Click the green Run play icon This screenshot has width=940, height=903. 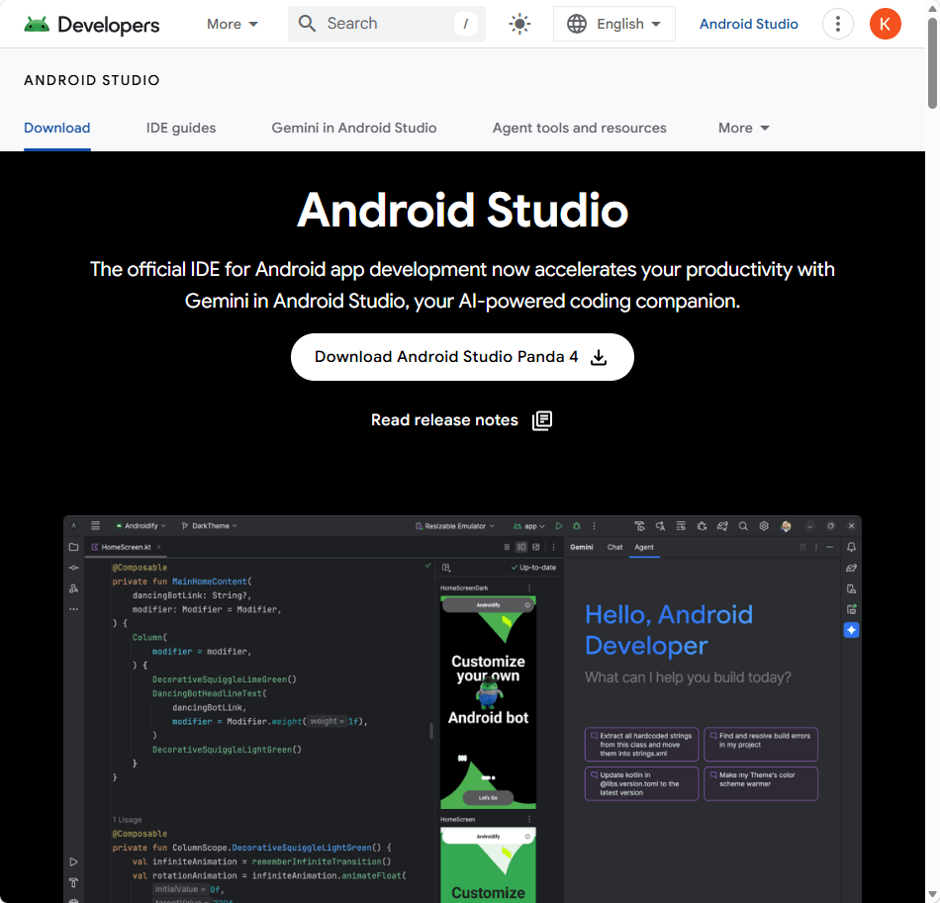pos(559,526)
